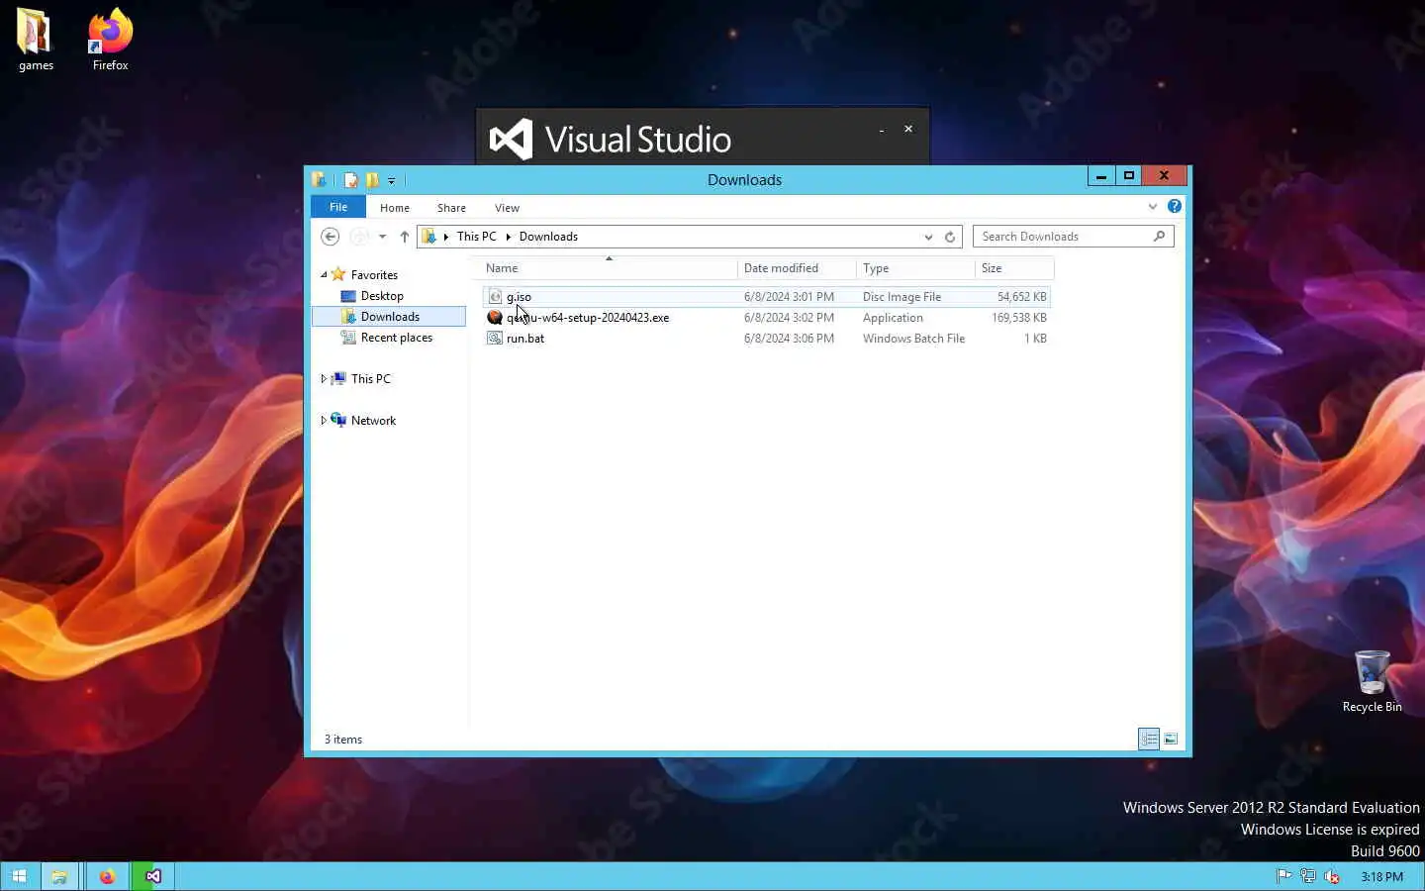The width and height of the screenshot is (1425, 891).
Task: Minimize the Visual Studio splash window
Action: point(881,130)
